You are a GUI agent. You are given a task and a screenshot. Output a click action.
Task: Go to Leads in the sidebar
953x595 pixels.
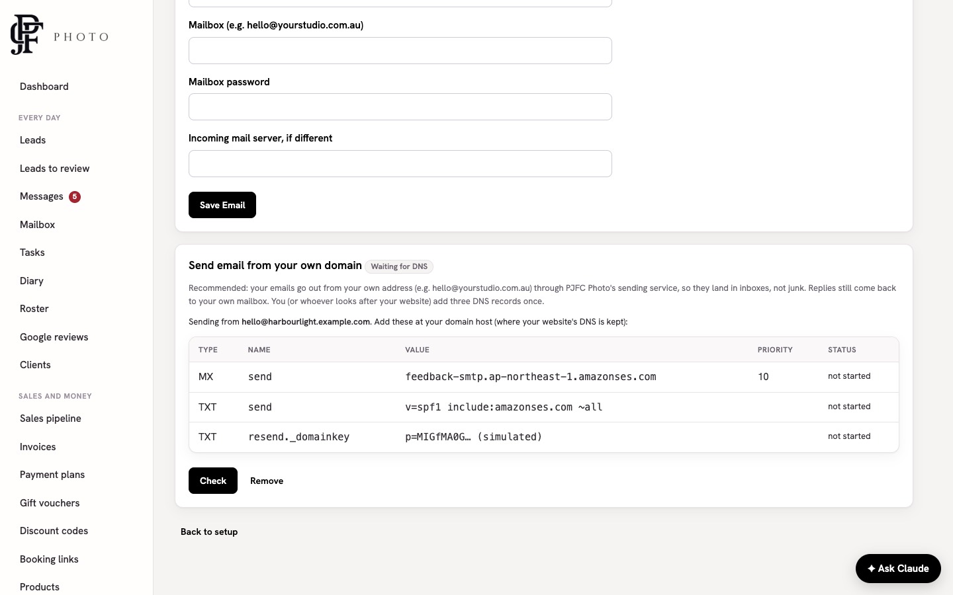[x=32, y=140]
